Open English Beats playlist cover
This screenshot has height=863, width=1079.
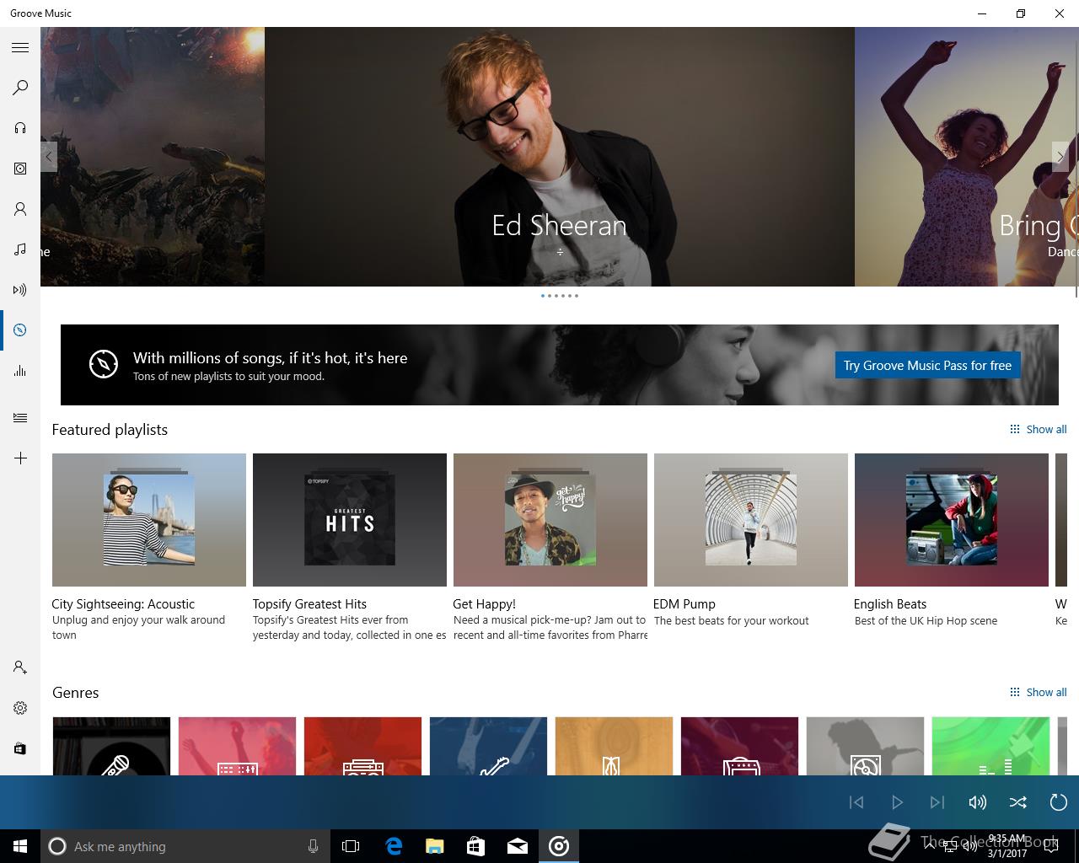coord(952,520)
